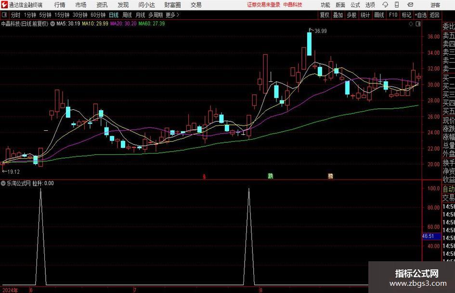Open the 行情 menu
Screen dimensions: 455x293
tap(60, 5)
